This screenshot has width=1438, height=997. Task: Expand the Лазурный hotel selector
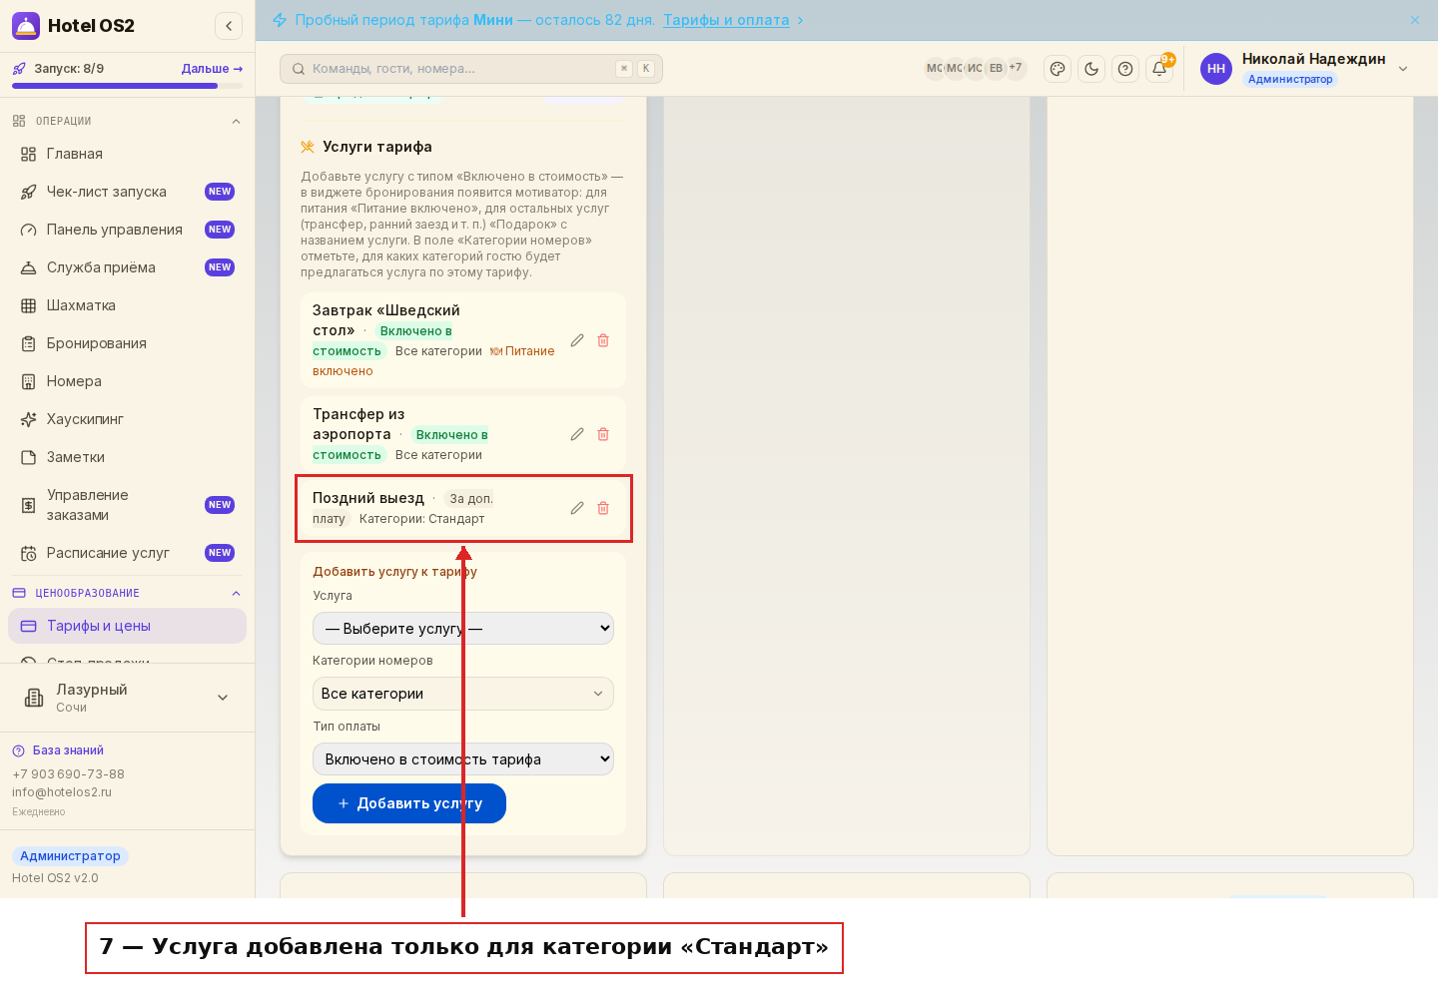click(x=127, y=698)
